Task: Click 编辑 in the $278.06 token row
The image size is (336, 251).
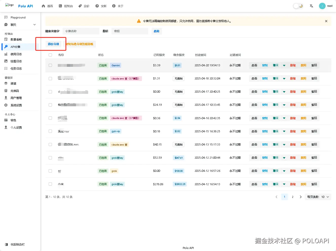Action: tap(314, 184)
